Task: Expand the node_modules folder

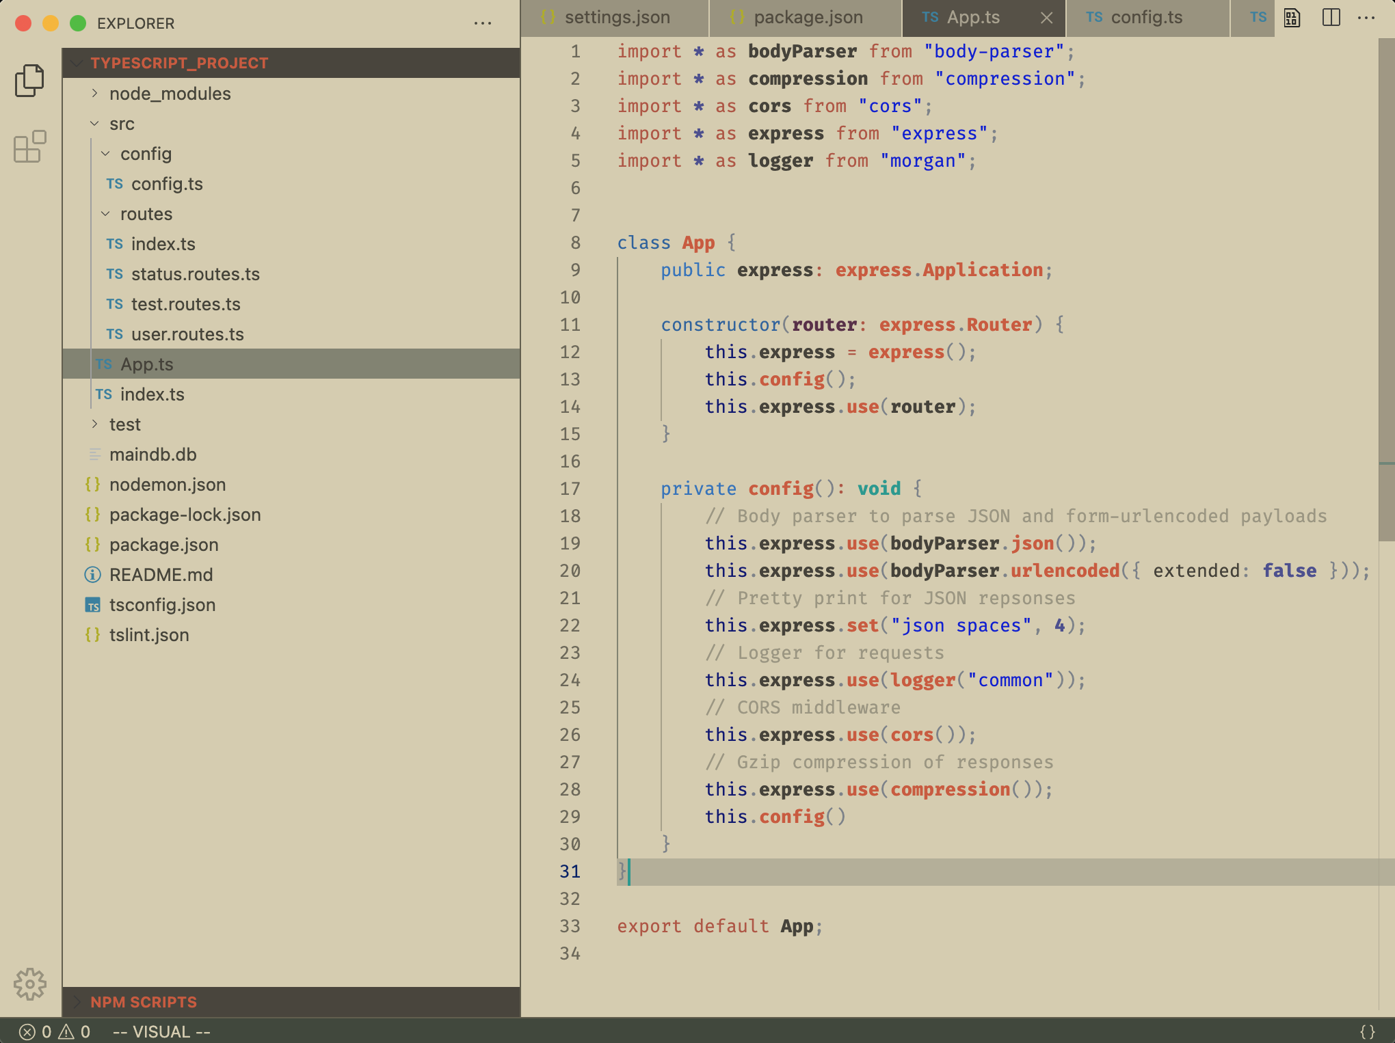Action: click(291, 94)
